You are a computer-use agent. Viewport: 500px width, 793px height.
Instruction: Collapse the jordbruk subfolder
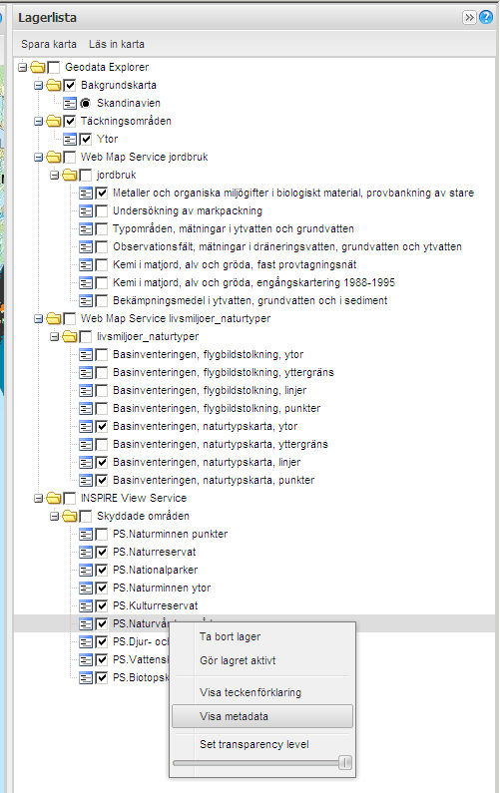click(x=55, y=175)
